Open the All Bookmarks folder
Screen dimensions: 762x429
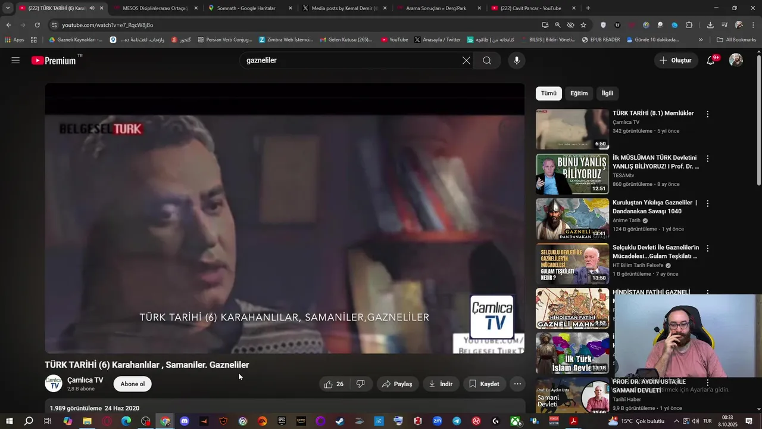point(736,40)
